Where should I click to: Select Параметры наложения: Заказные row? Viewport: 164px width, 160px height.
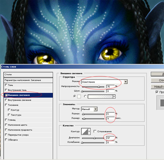28,80
